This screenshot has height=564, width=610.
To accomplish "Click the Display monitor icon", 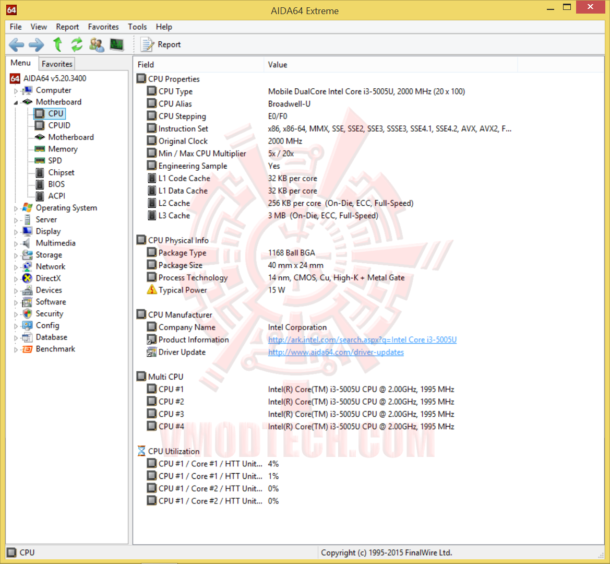I will pos(27,231).
